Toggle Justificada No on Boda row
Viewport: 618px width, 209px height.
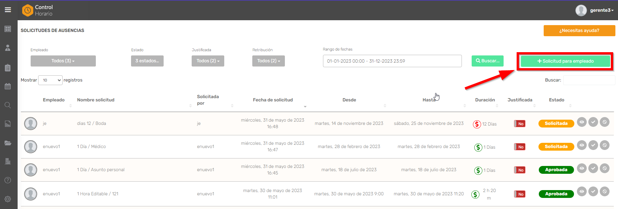click(x=520, y=124)
